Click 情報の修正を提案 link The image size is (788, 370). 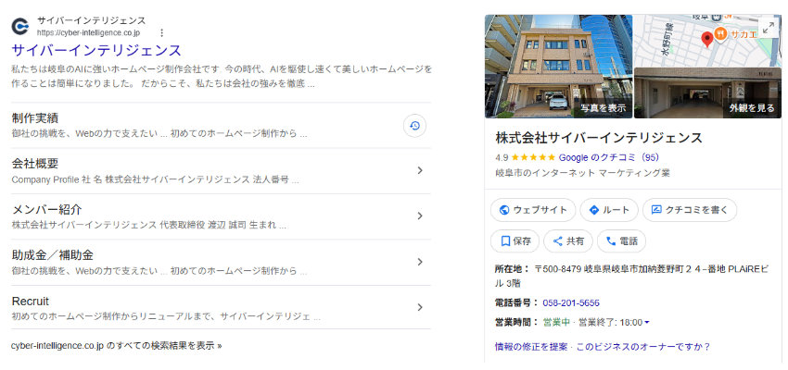(x=531, y=347)
